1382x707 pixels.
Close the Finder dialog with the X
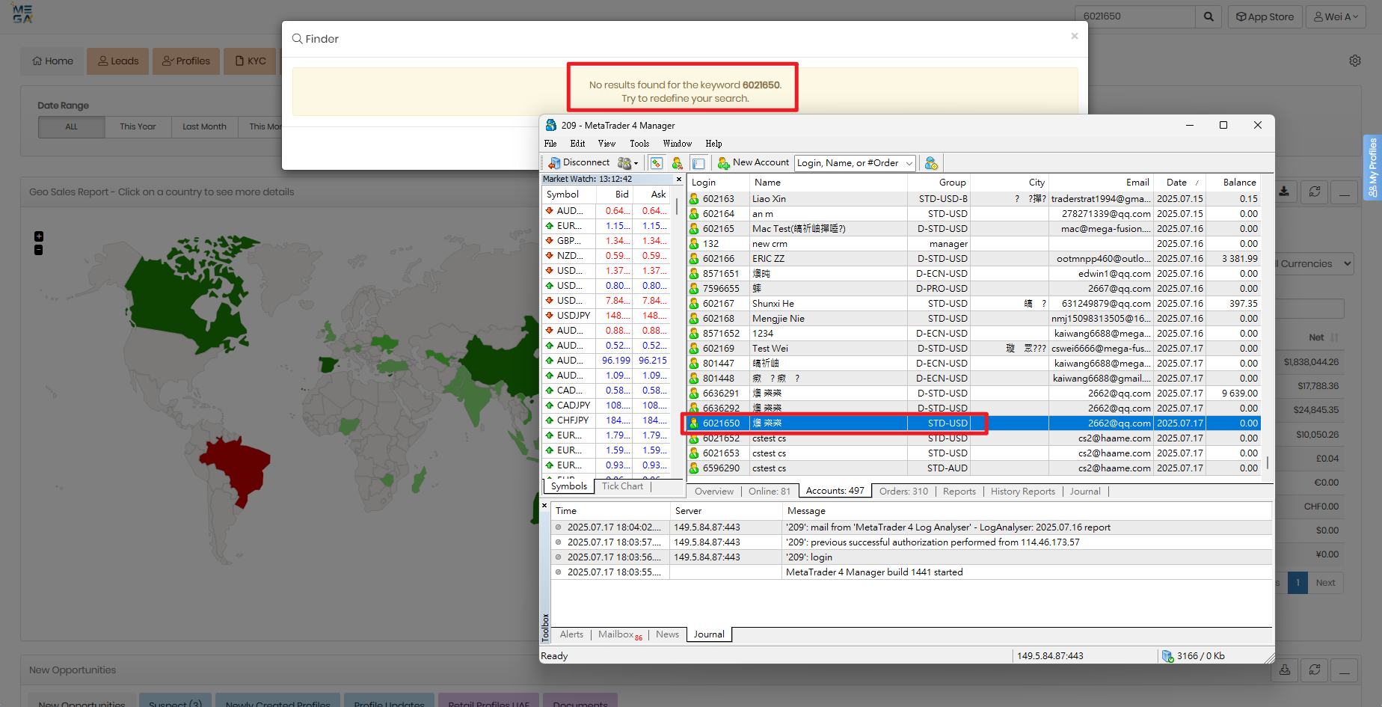click(1074, 36)
